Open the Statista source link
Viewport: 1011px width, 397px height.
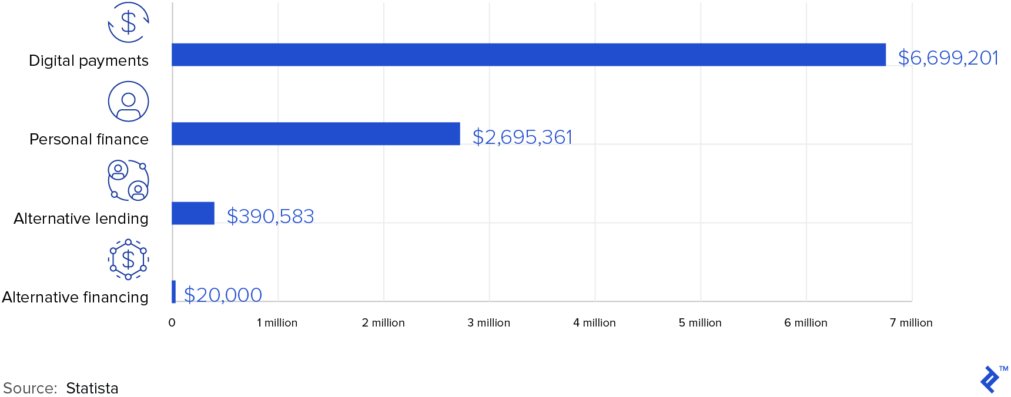92,388
